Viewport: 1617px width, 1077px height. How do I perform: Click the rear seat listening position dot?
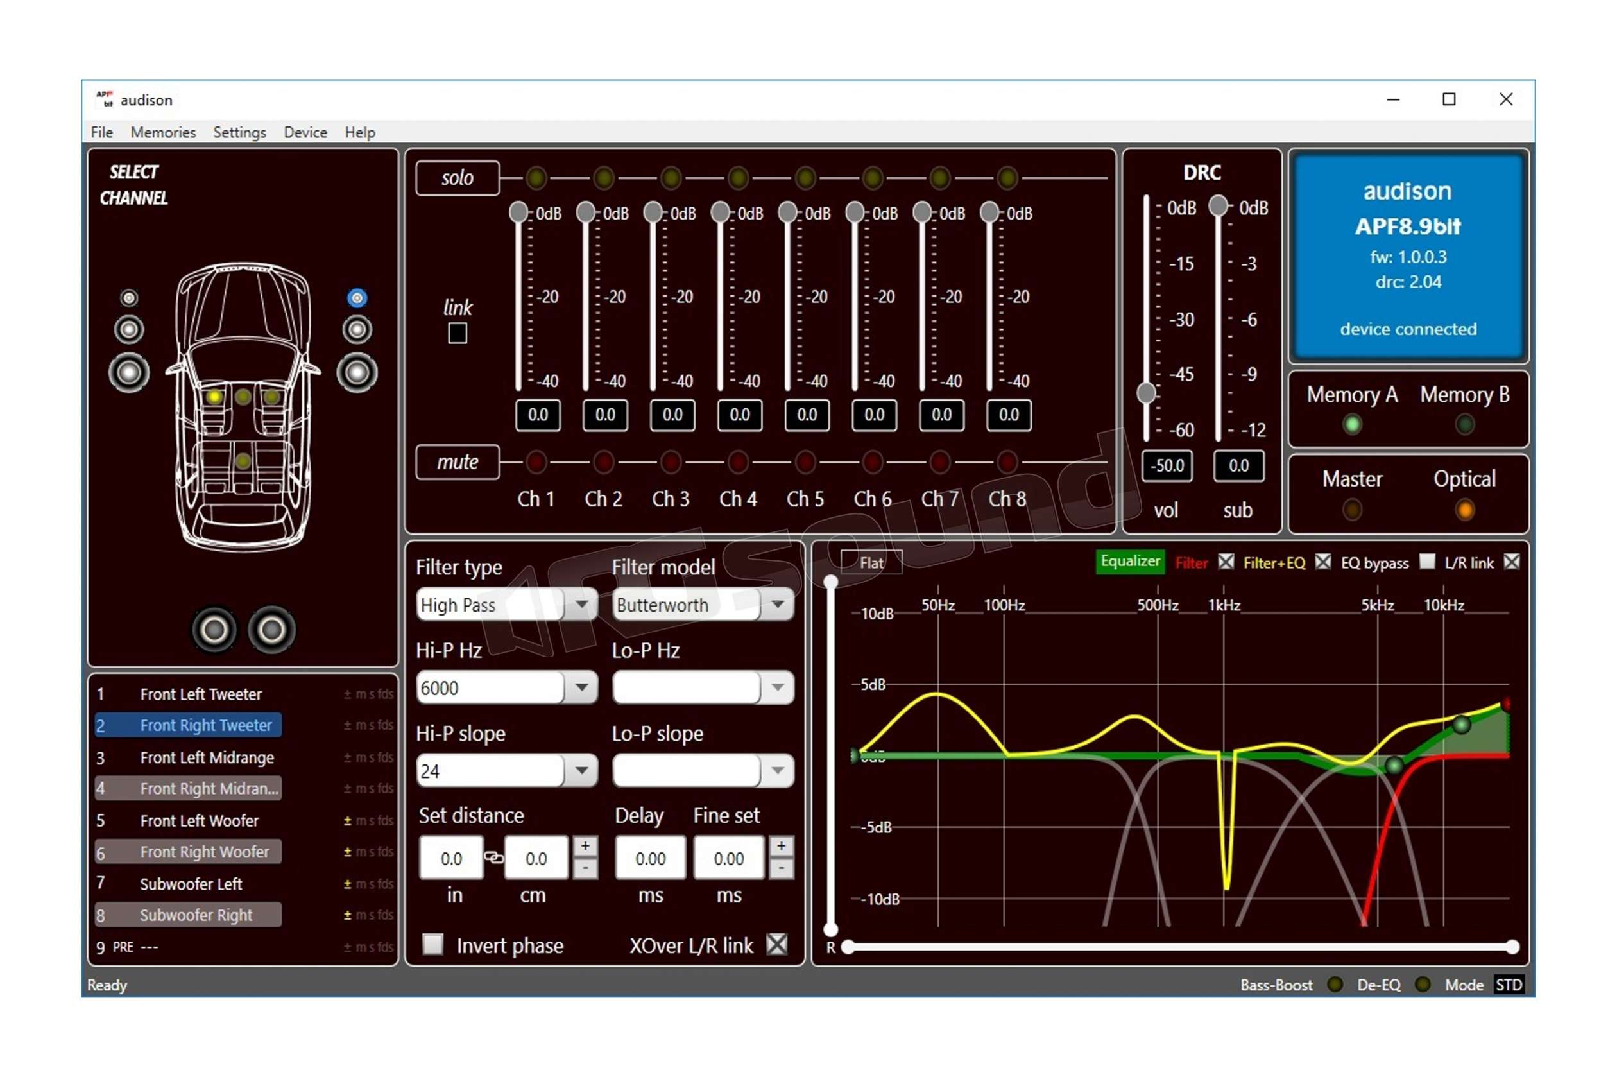pos(243,461)
